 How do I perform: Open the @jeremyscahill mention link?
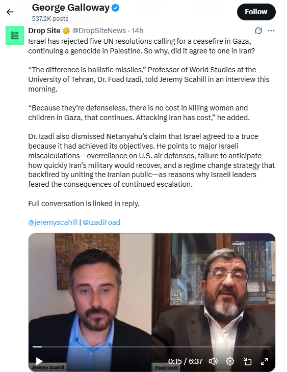[x=53, y=222]
